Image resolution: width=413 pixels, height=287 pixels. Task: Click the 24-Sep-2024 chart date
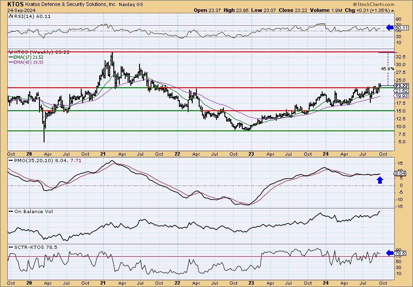[x=21, y=10]
